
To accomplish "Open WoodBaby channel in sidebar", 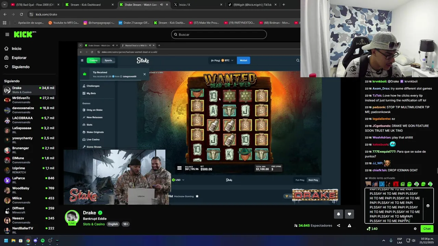I will [29, 190].
